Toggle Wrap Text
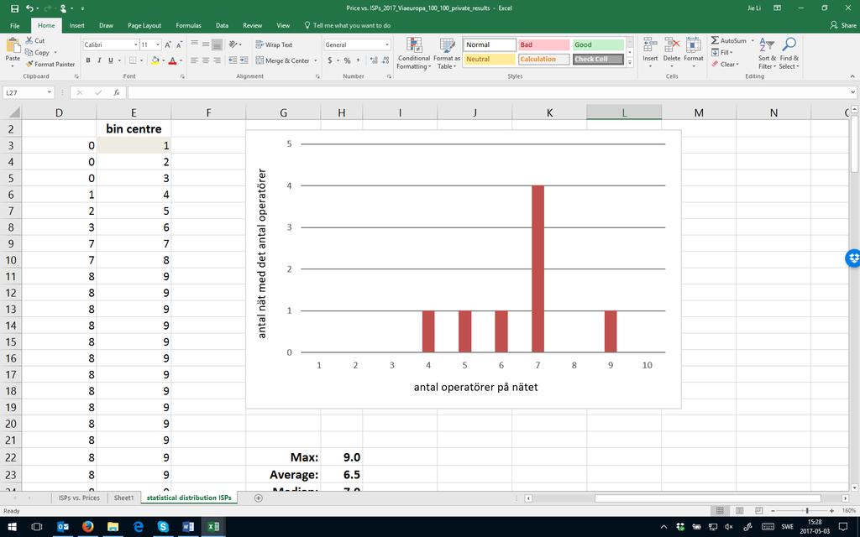Image resolution: width=860 pixels, height=537 pixels. [275, 45]
